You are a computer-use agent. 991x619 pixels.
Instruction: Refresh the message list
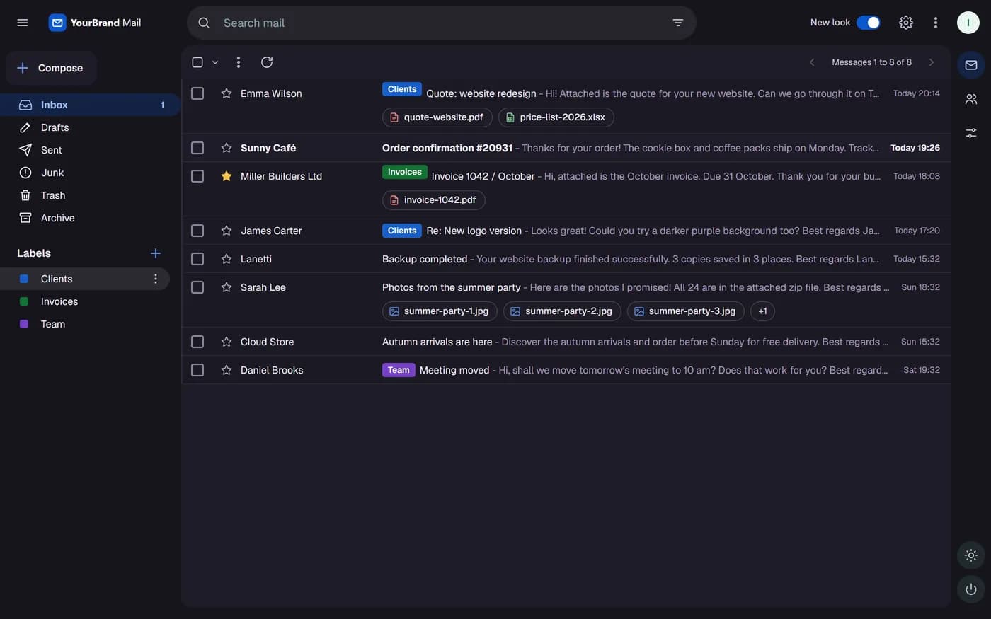pyautogui.click(x=267, y=62)
